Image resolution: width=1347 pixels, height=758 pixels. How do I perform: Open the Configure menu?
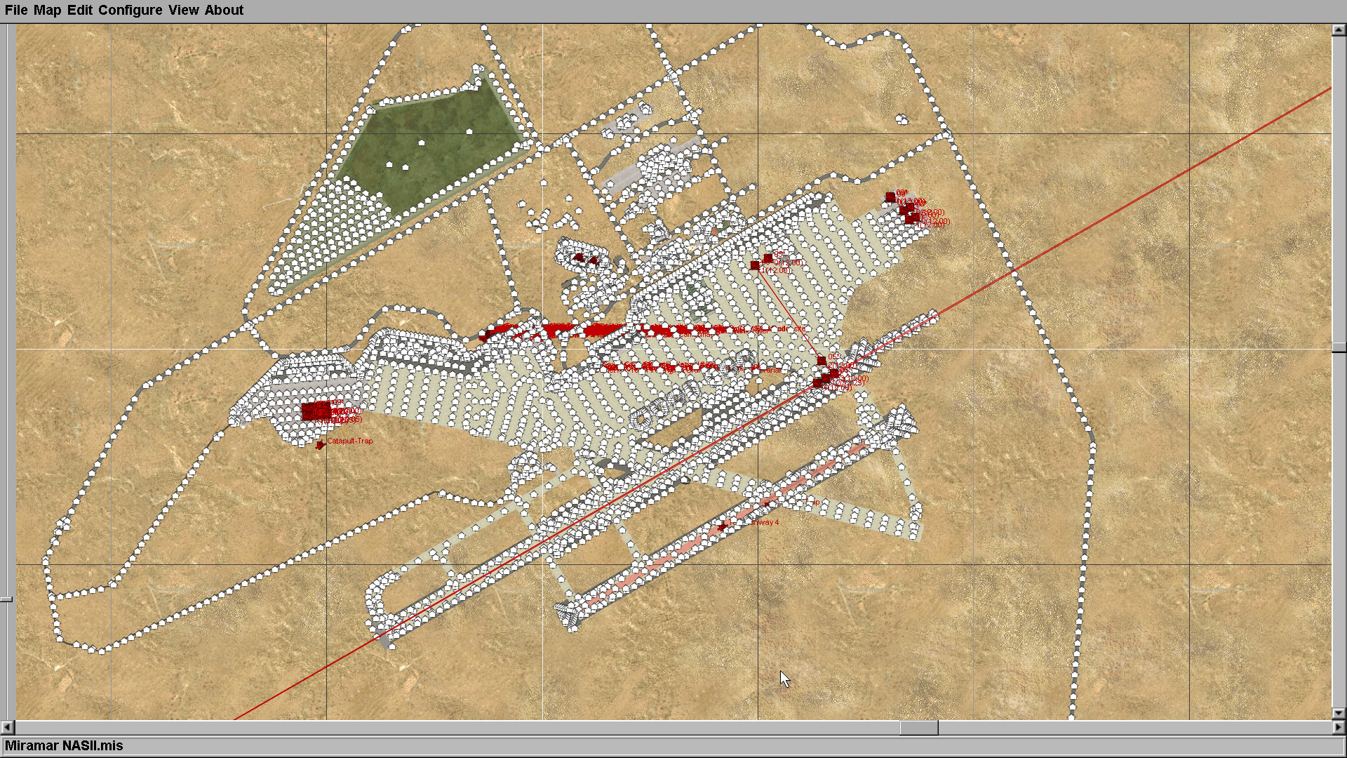point(130,10)
